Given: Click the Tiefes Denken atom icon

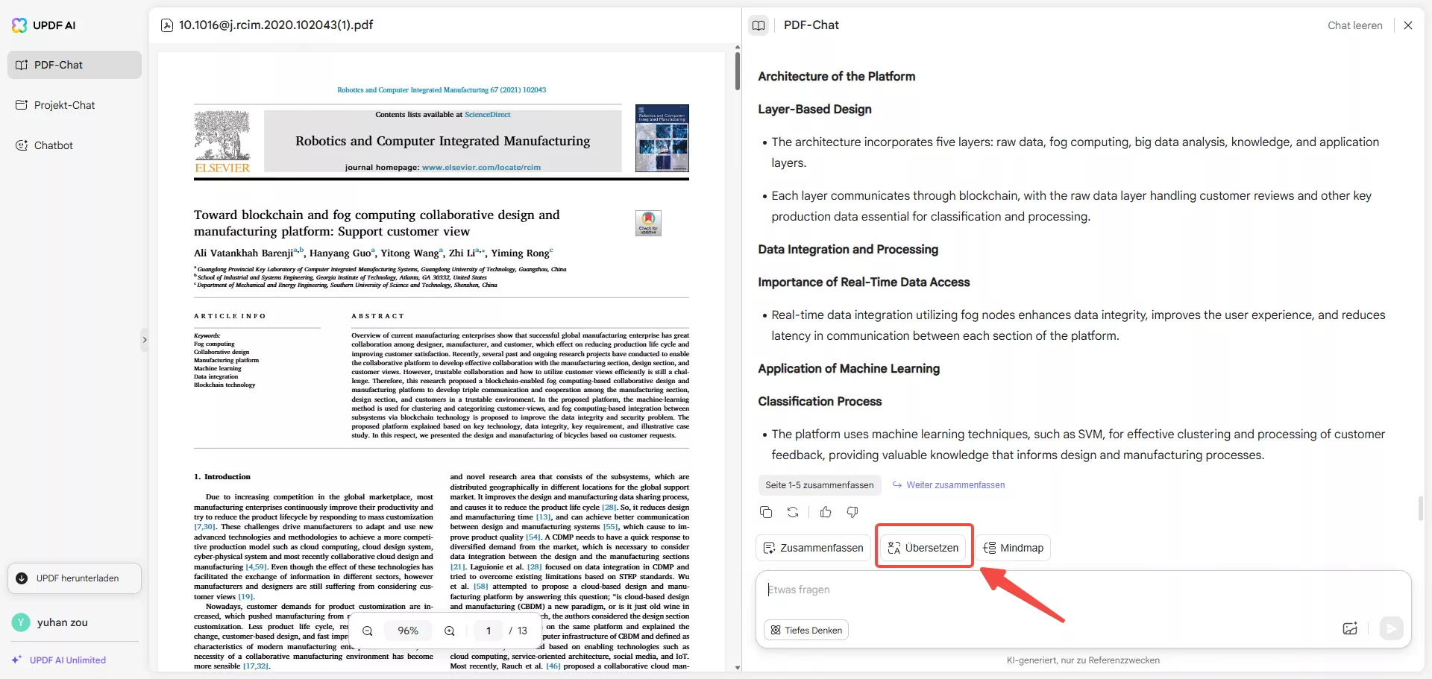Looking at the screenshot, I should [776, 631].
